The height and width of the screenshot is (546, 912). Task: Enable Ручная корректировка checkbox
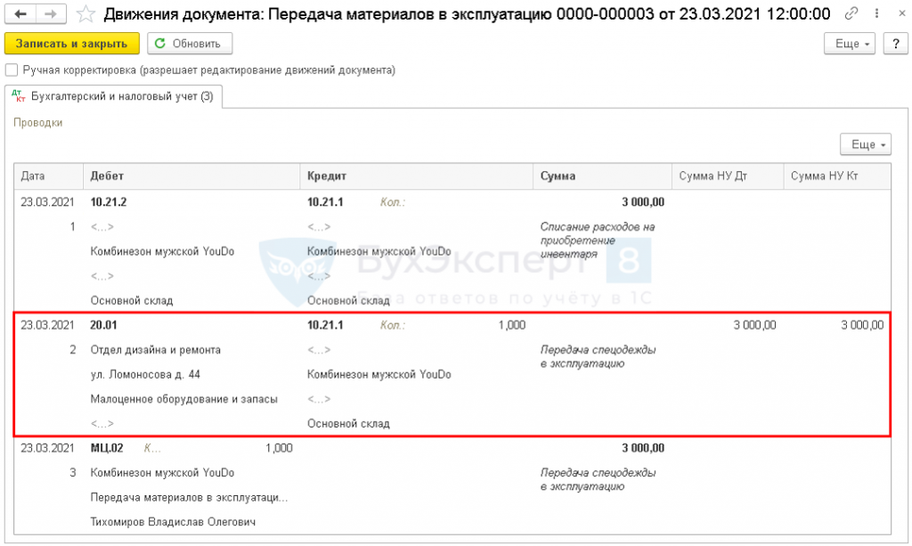click(x=11, y=70)
